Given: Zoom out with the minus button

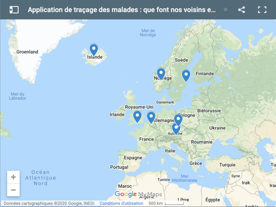Looking at the screenshot, I should tap(13, 190).
